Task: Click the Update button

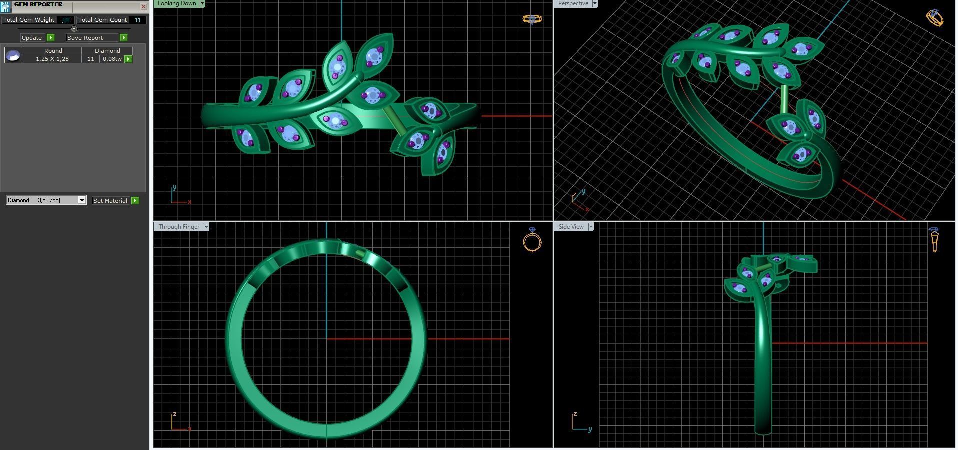Action: point(32,38)
